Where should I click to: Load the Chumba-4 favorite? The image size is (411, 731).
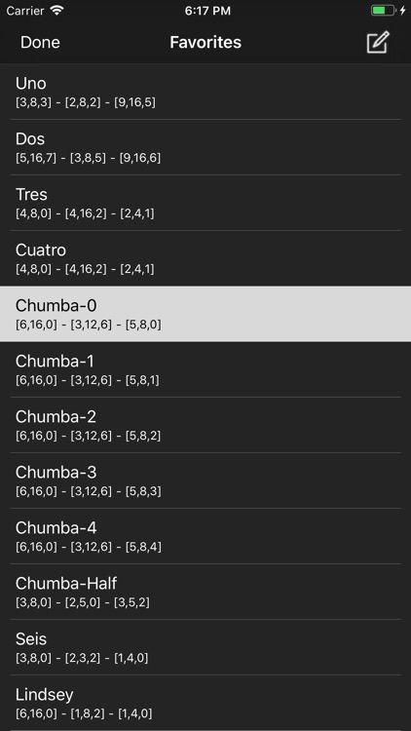click(205, 536)
